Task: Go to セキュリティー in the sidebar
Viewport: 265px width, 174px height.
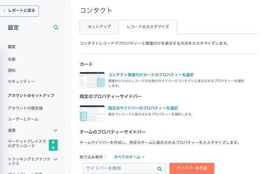Action: point(21,81)
